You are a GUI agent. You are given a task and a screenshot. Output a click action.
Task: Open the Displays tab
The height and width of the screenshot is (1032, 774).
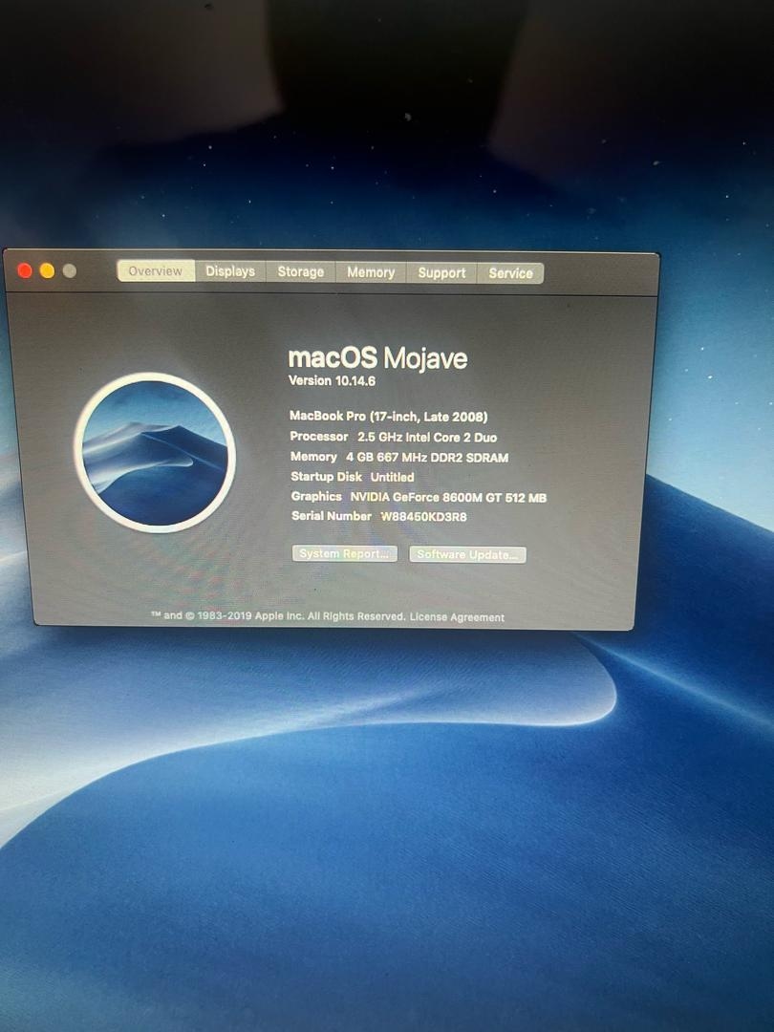coord(230,271)
